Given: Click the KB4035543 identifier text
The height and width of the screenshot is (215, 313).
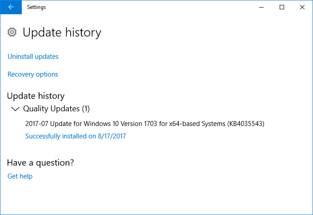Looking at the screenshot, I should [246, 124].
